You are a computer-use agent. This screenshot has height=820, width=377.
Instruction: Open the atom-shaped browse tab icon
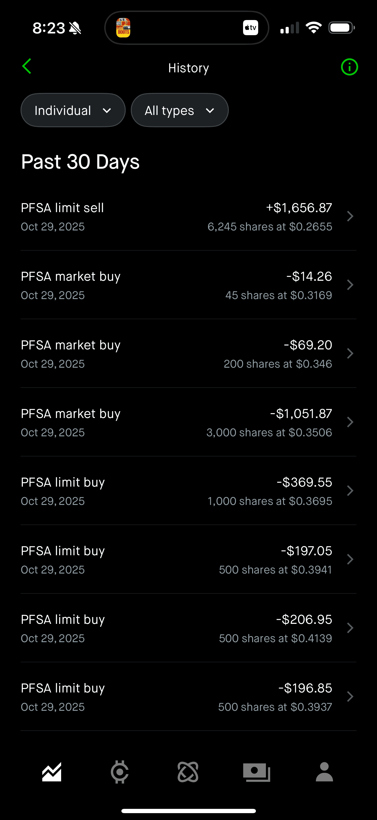(188, 772)
